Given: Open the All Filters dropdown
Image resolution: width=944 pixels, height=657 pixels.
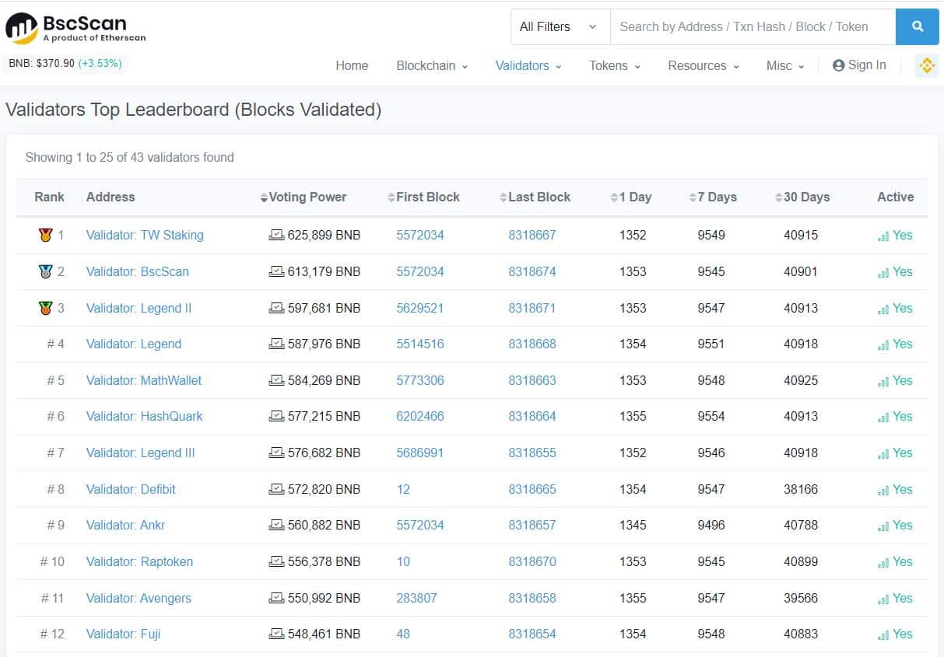Looking at the screenshot, I should [x=560, y=26].
